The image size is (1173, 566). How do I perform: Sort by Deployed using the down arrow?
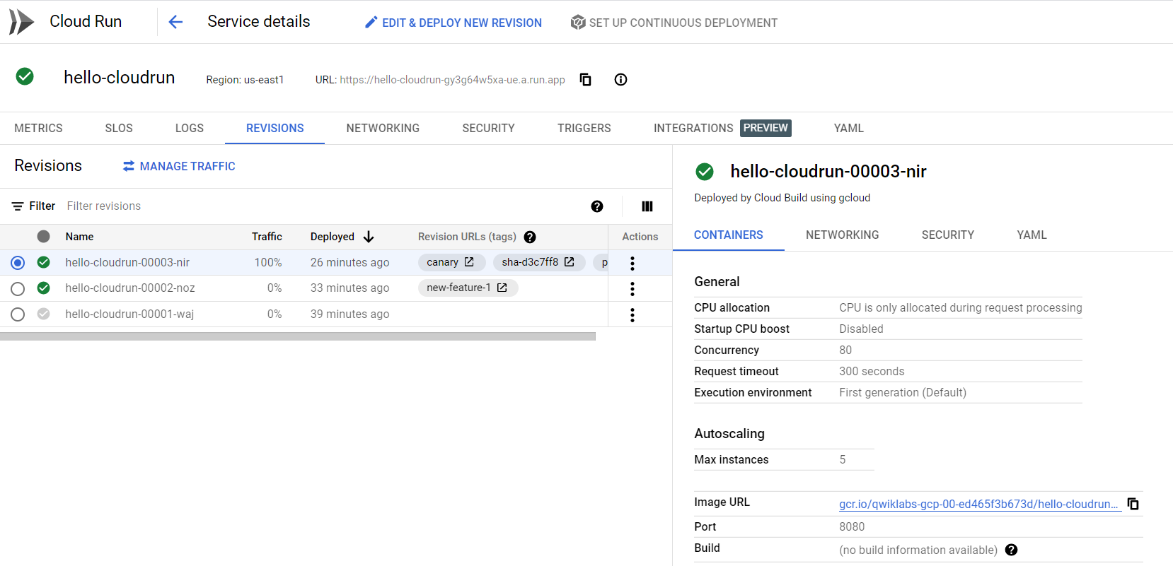click(369, 237)
